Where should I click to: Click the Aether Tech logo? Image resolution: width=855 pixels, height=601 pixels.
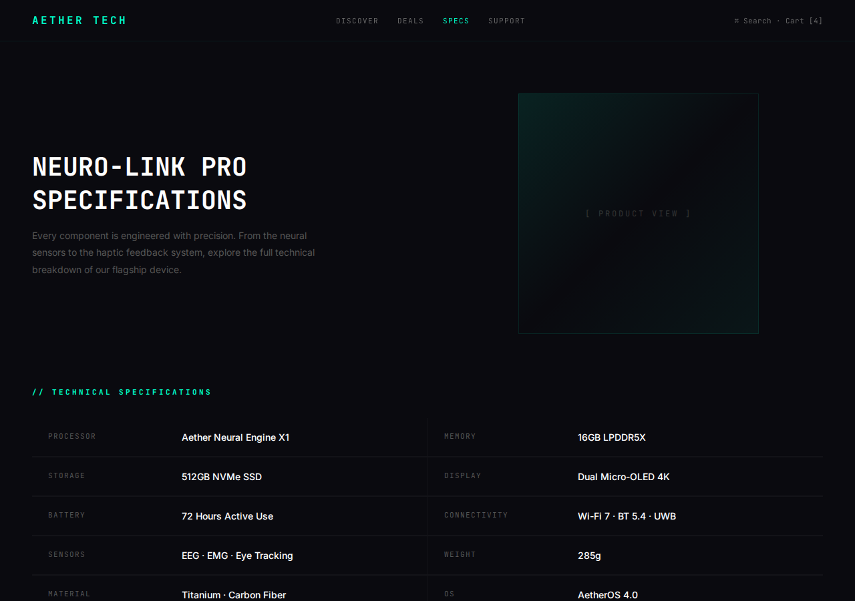(79, 21)
